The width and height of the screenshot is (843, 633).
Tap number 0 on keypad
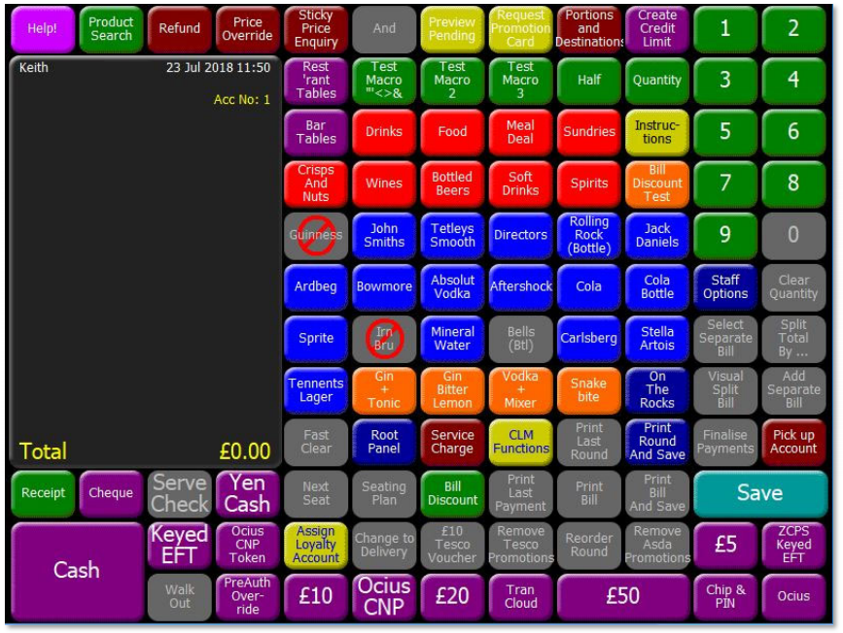coord(793,235)
